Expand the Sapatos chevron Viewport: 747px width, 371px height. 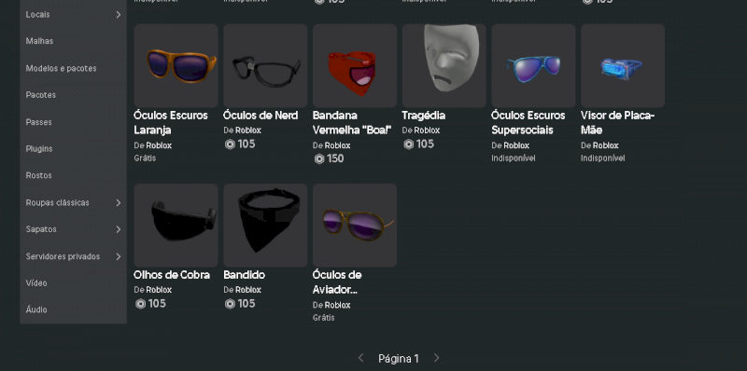[119, 229]
